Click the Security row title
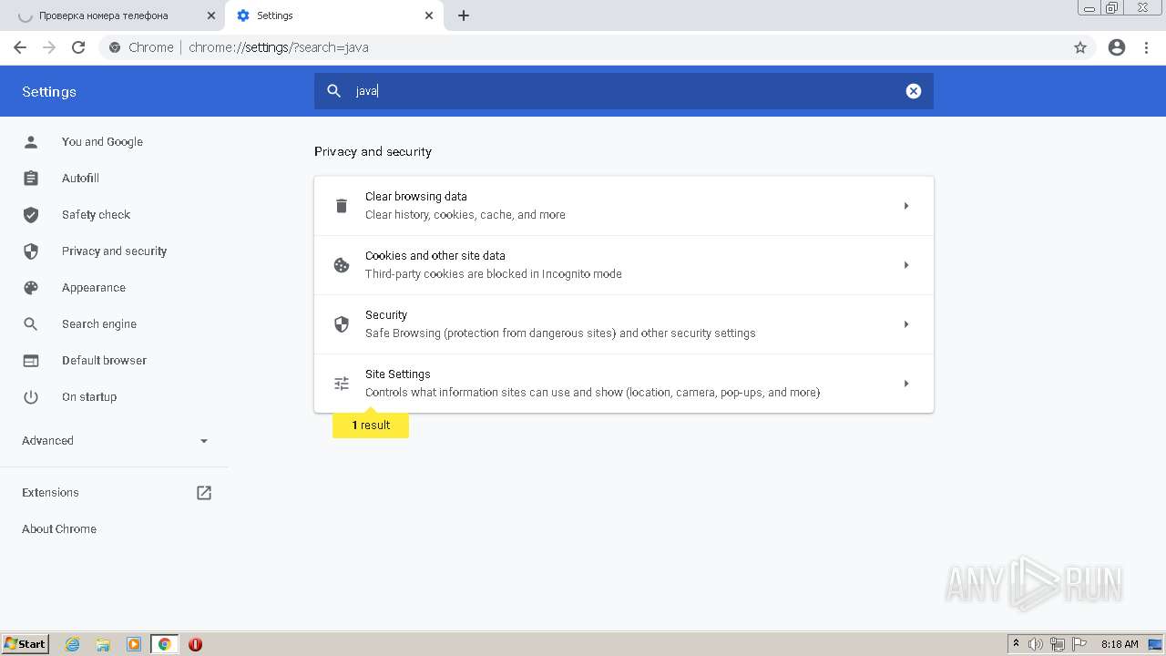 tap(386, 315)
